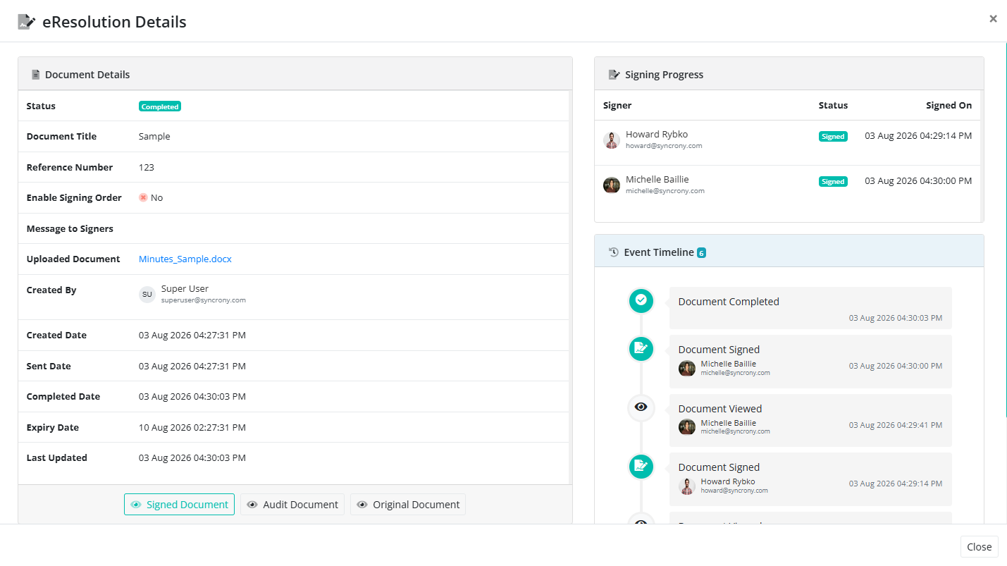Click the Expiry Date value "10 Aug 2026 02:27:31 PM"
Image resolution: width=1007 pixels, height=566 pixels.
192,428
